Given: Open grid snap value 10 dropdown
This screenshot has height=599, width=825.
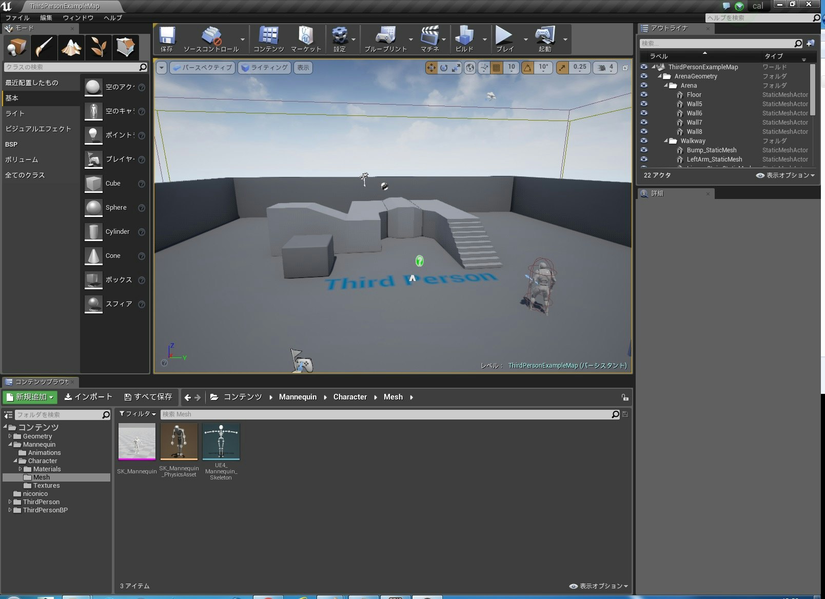Looking at the screenshot, I should 512,68.
